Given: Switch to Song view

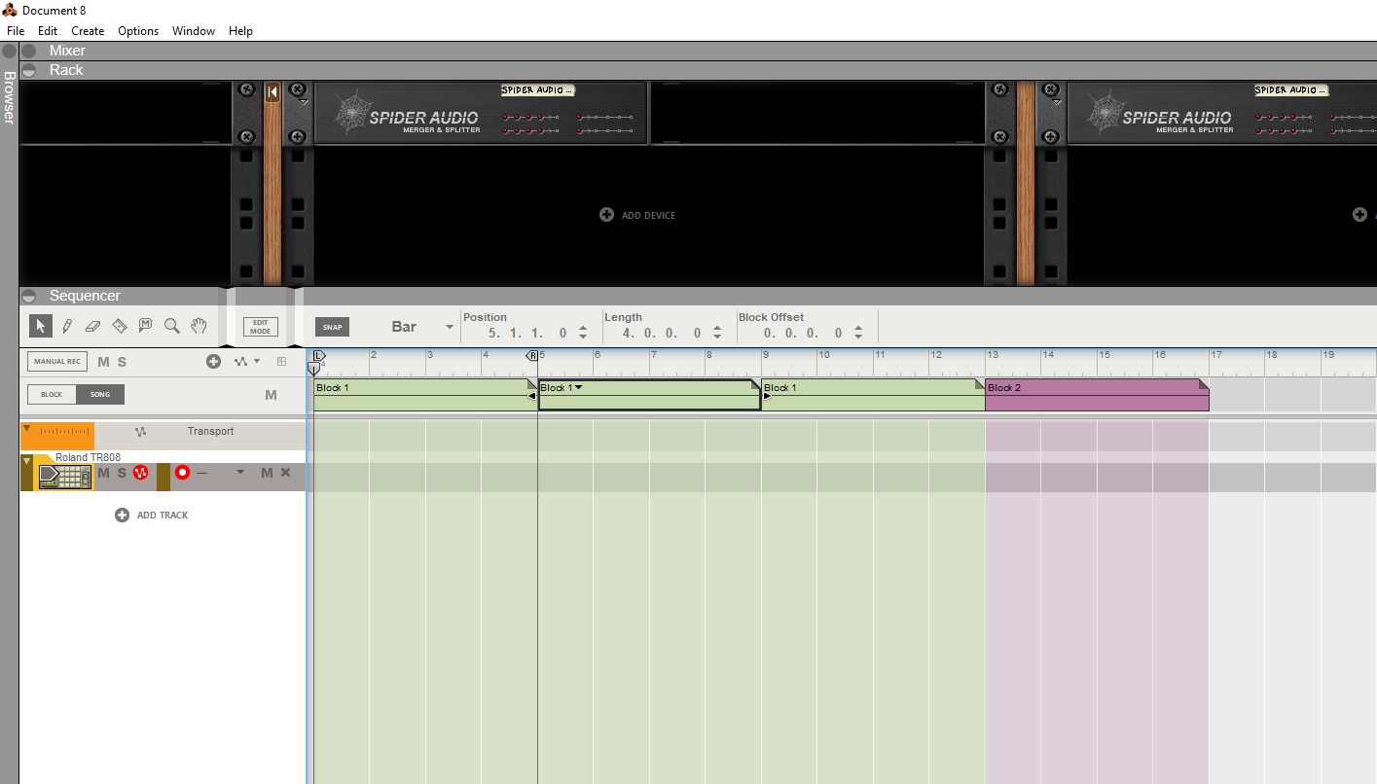Looking at the screenshot, I should point(100,395).
